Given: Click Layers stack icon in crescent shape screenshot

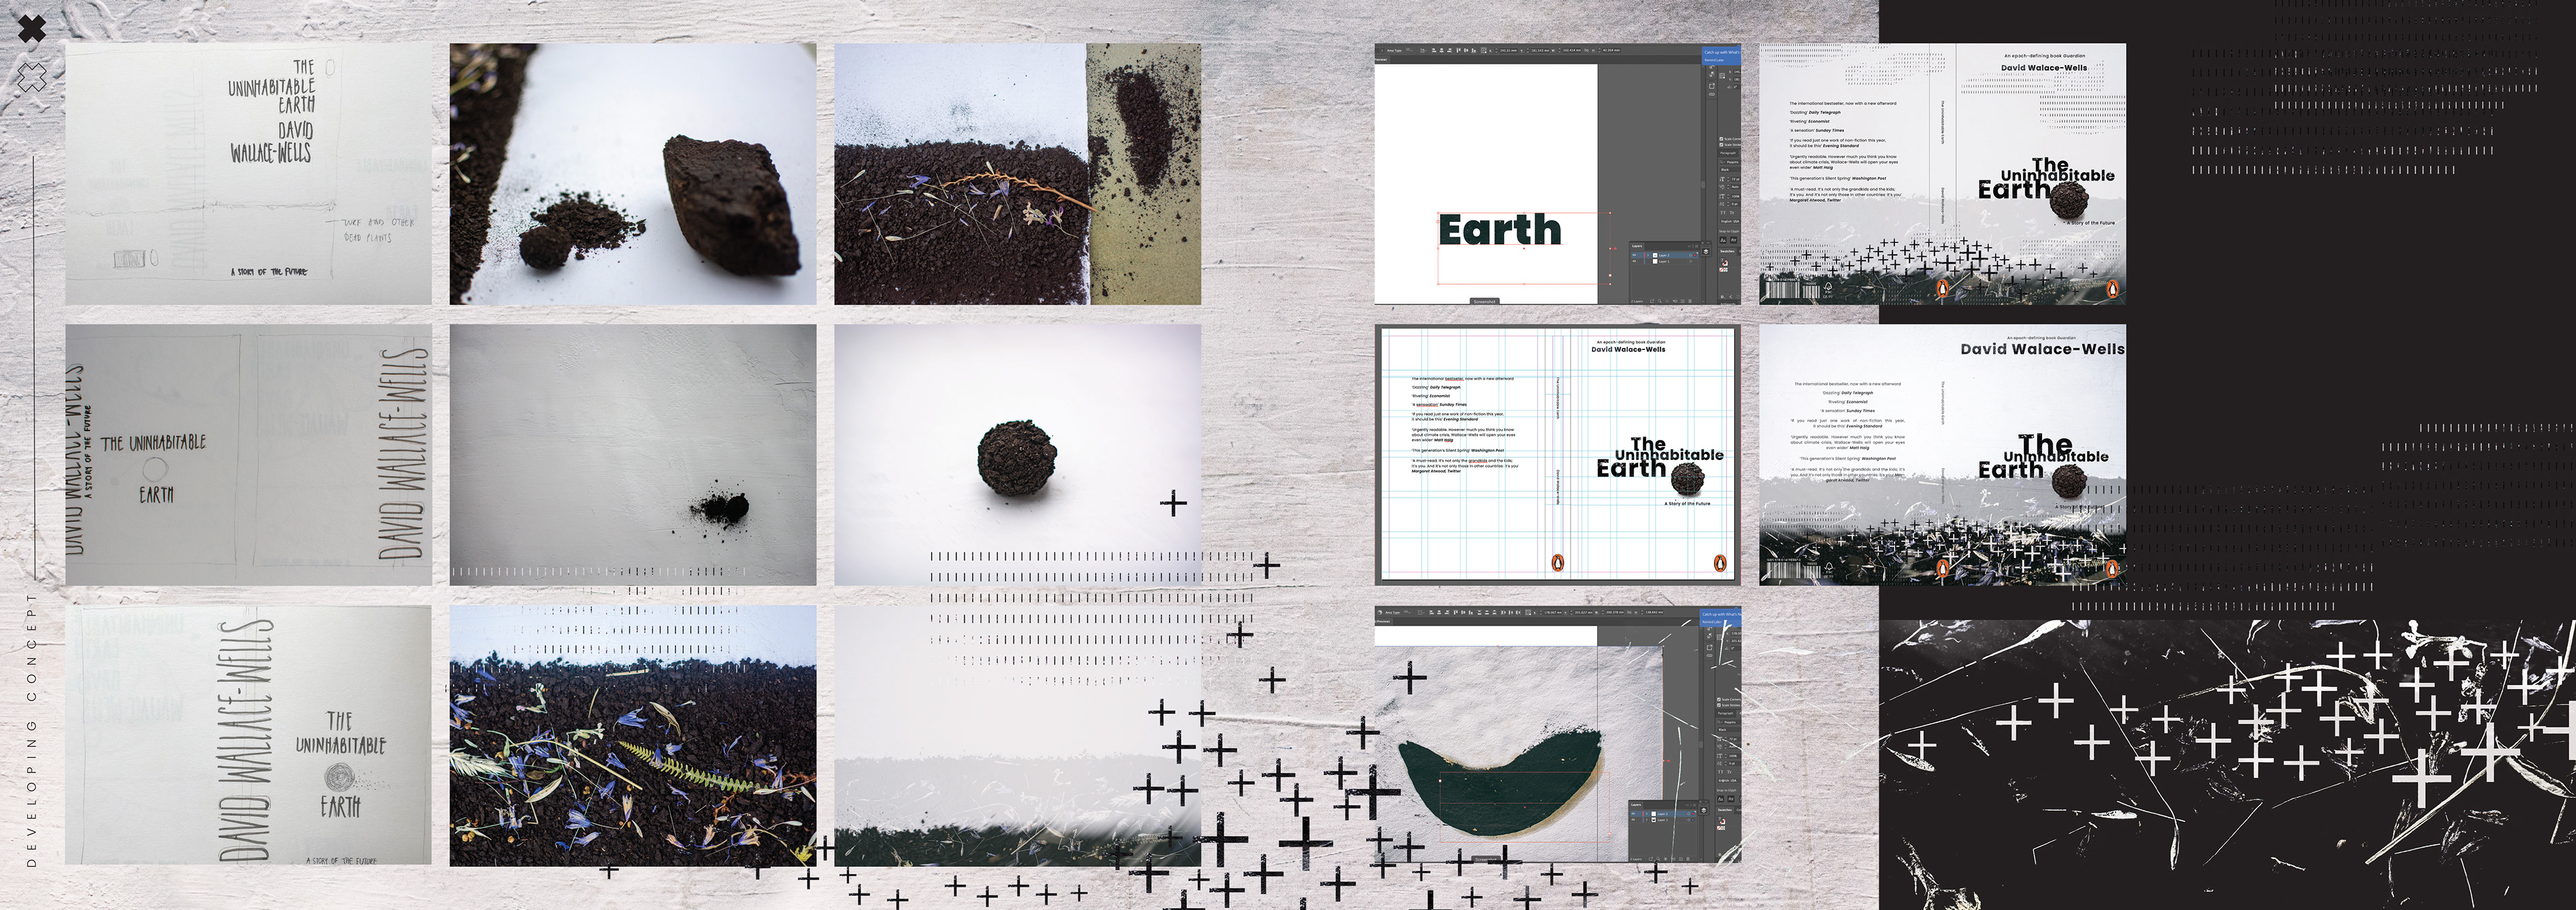Looking at the screenshot, I should coord(1704,811).
